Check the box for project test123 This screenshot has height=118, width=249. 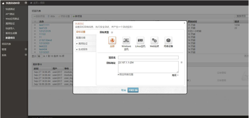click(x=35, y=28)
